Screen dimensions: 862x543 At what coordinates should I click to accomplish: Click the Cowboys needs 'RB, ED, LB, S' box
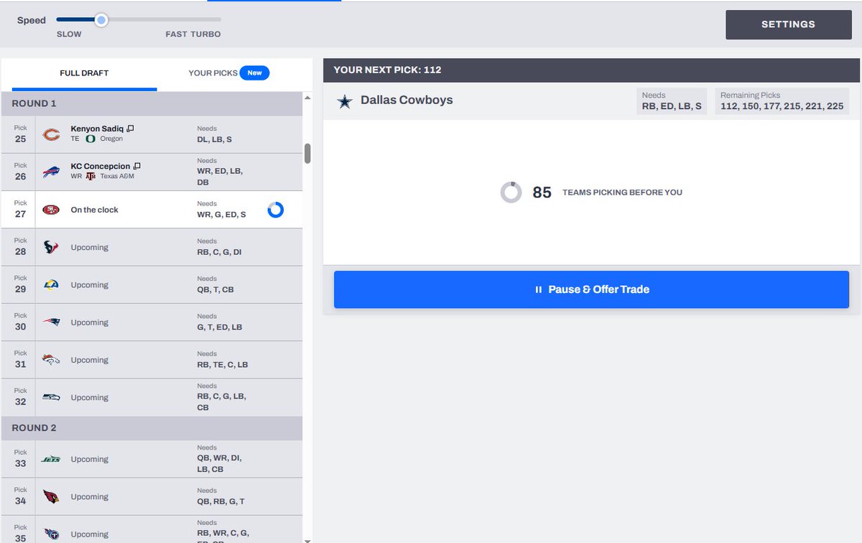[672, 101]
